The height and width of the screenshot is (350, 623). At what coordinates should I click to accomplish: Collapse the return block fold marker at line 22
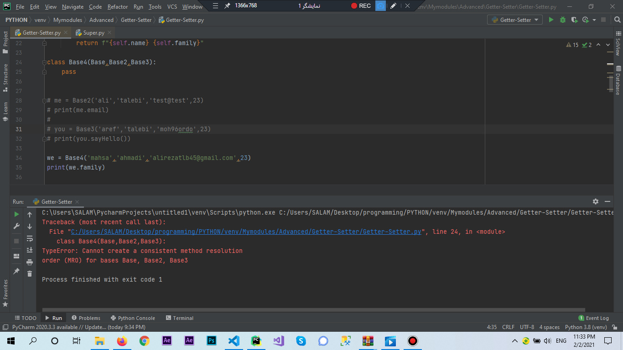pos(44,43)
